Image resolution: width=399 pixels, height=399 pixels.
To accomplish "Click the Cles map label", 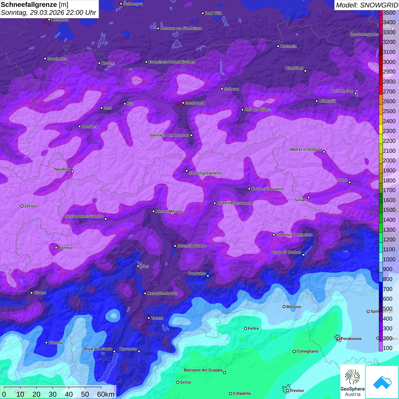I will click(x=144, y=266).
